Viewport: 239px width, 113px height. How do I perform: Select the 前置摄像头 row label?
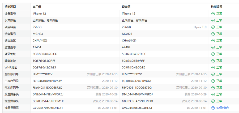pos(12,101)
